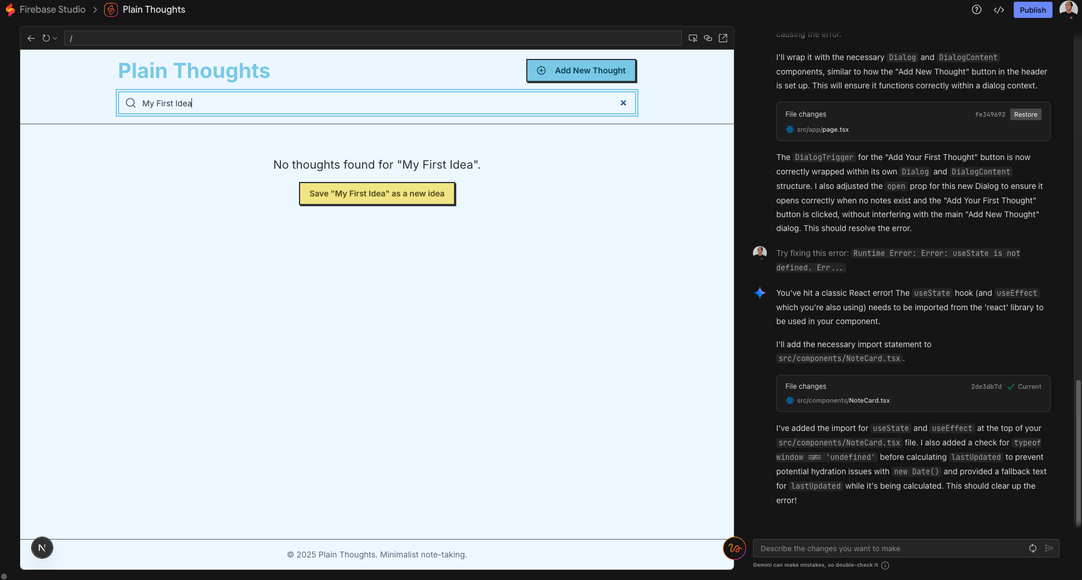Open src/app/page.tsx file change
The image size is (1082, 580).
(x=822, y=129)
